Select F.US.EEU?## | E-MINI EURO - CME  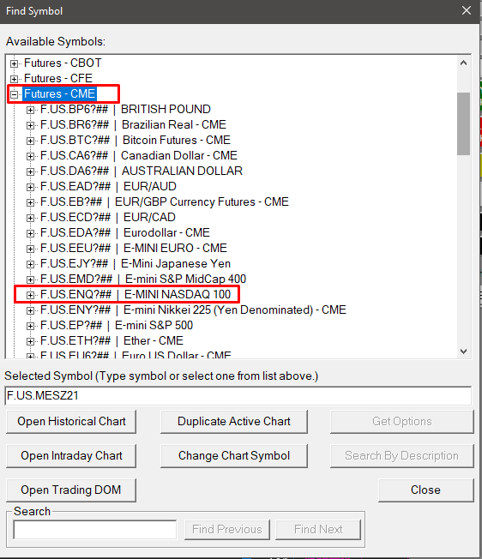(134, 248)
